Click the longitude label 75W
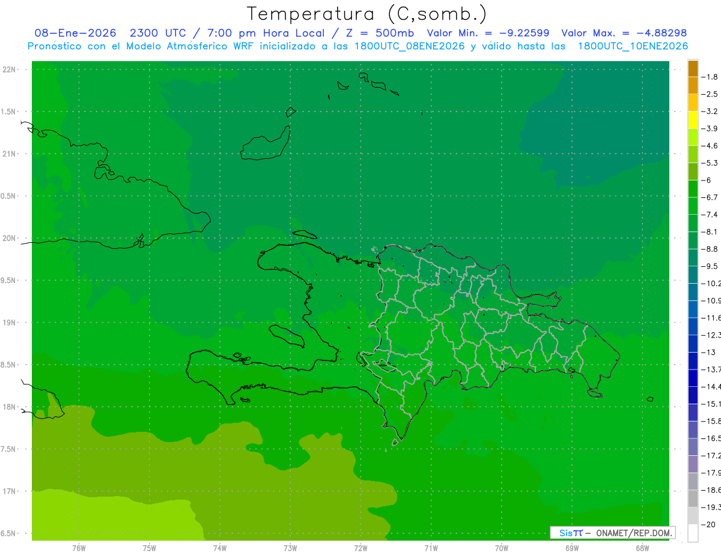The image size is (721, 556). (x=150, y=548)
